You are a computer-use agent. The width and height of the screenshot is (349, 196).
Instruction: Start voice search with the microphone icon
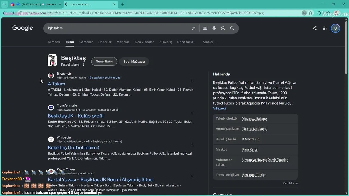tap(214, 28)
